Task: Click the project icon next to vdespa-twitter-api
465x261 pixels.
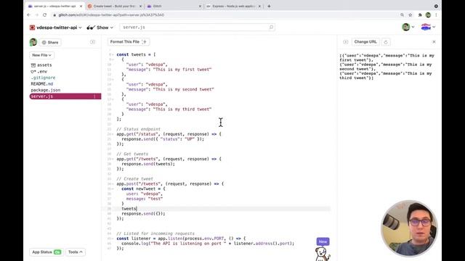Action: click(32, 28)
